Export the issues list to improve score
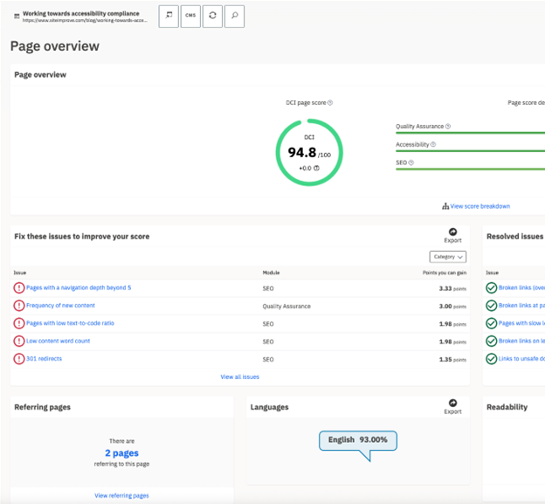The width and height of the screenshot is (545, 504). 452,235
